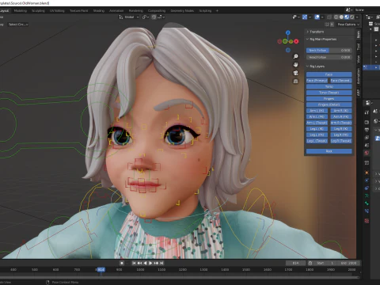Click the hand pan-view gizmo icon
This screenshot has width=380, height=285.
(295, 65)
